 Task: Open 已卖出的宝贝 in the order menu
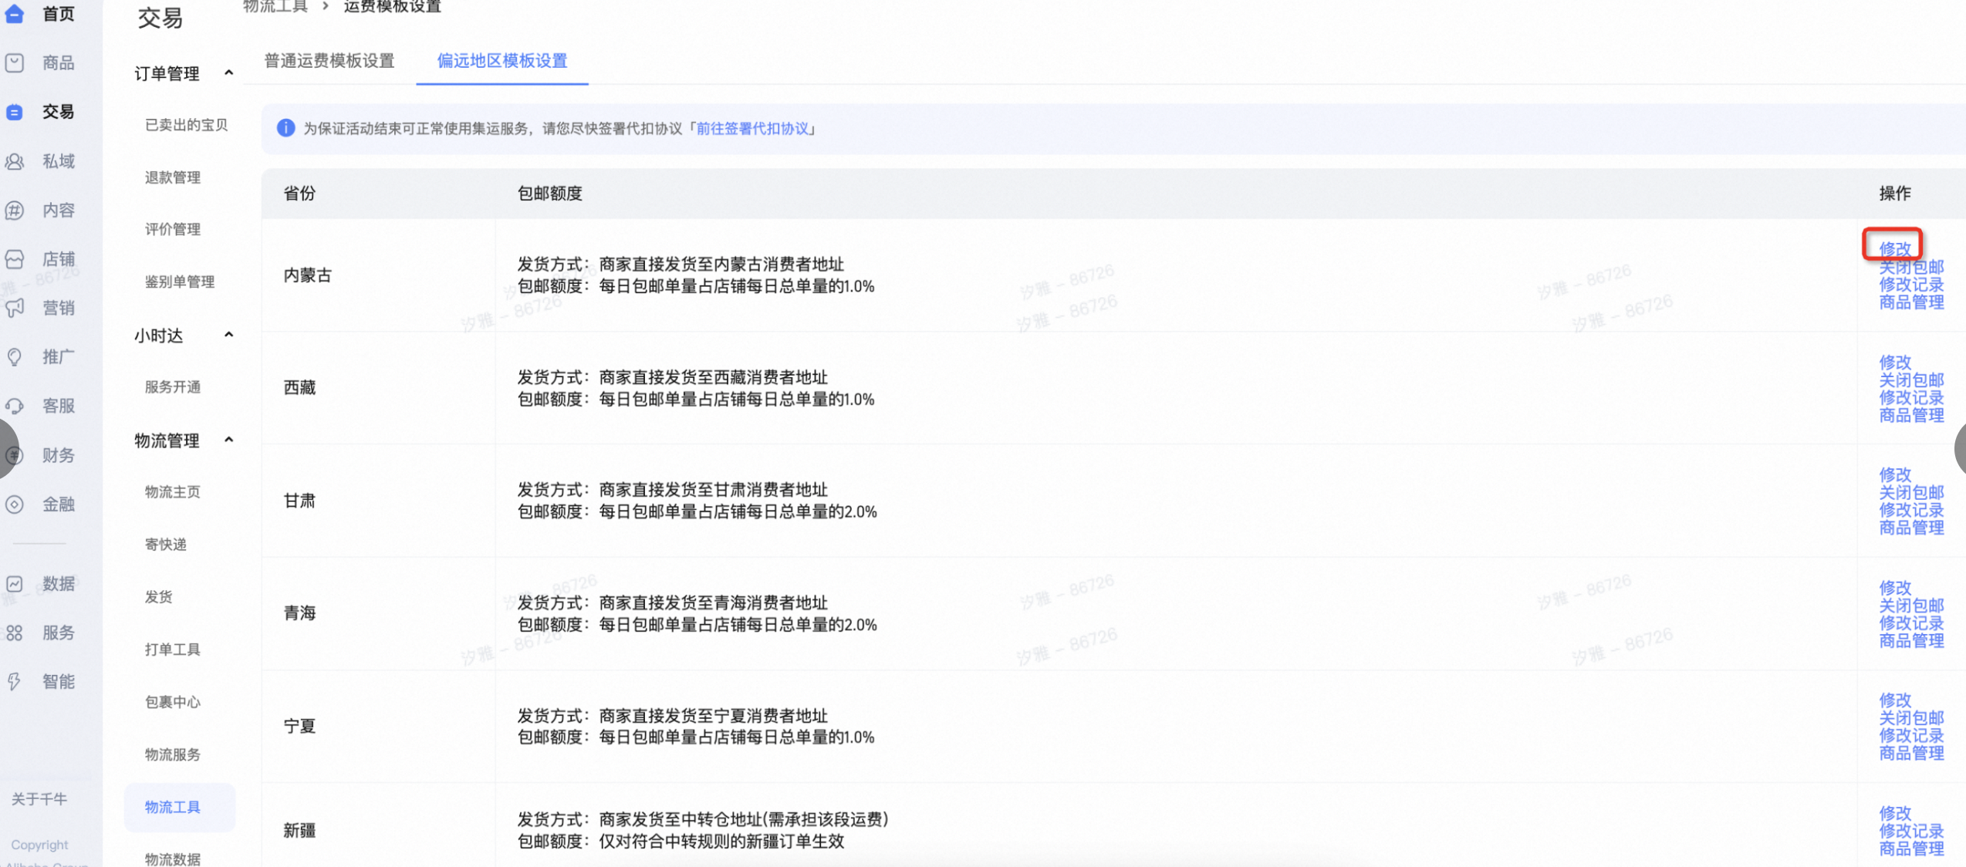(187, 125)
